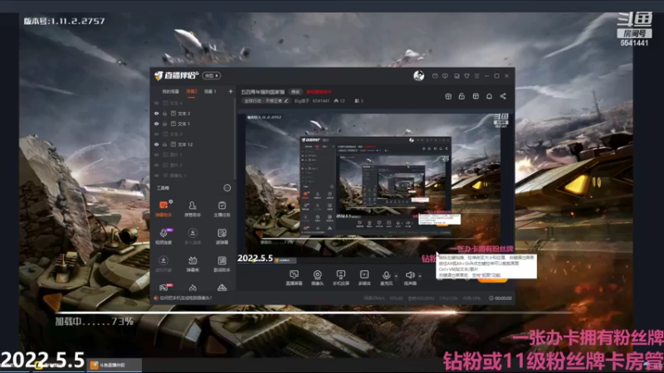Viewport: 664px width, 373px height.
Task: Select 文本 3 layer row
Action: [x=193, y=114]
